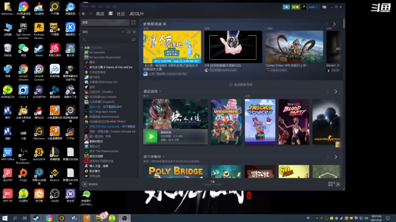Open friends and chat icon
Viewport: 396px width, 222px height.
pos(338,184)
